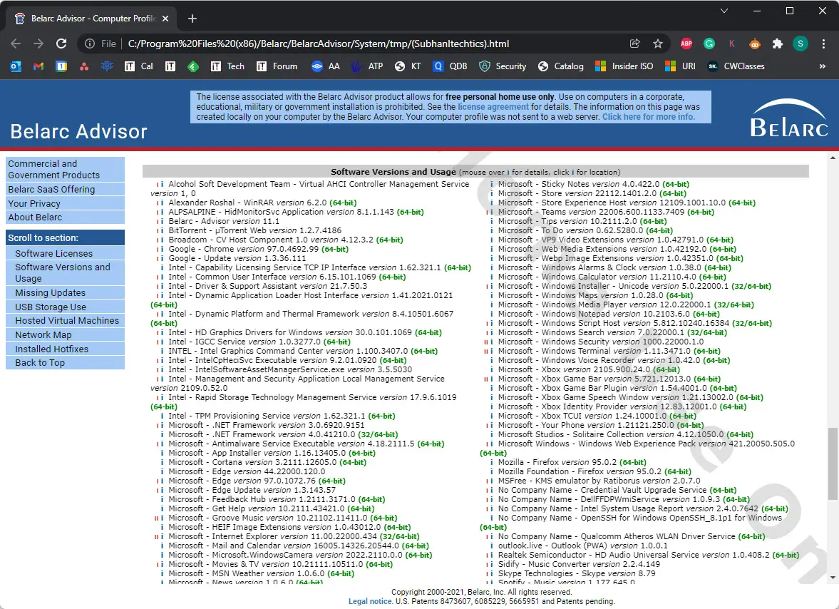Viewport: 839px width, 609px height.
Task: Jump to USB Storage Use section
Action: tap(65, 307)
